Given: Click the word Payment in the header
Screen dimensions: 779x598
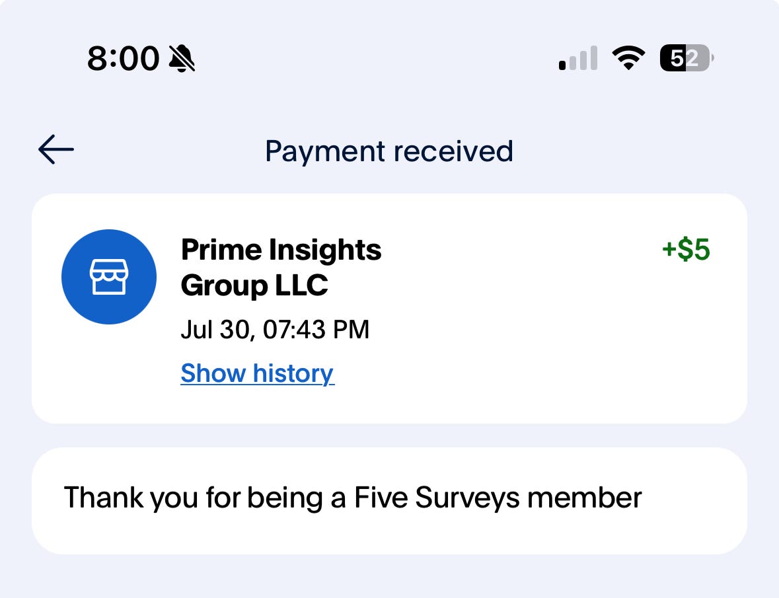Looking at the screenshot, I should pos(323,151).
